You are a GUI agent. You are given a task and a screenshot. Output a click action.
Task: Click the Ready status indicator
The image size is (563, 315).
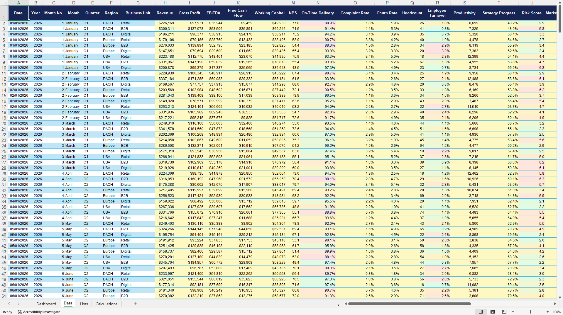8,312
